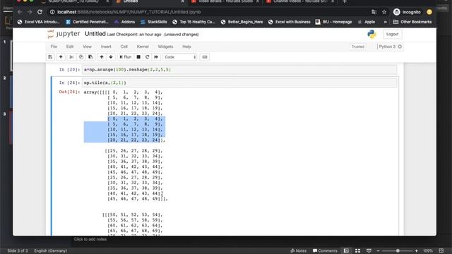452x254 pixels.
Task: Switch PowerPoint to Normal view
Action: (x=346, y=251)
